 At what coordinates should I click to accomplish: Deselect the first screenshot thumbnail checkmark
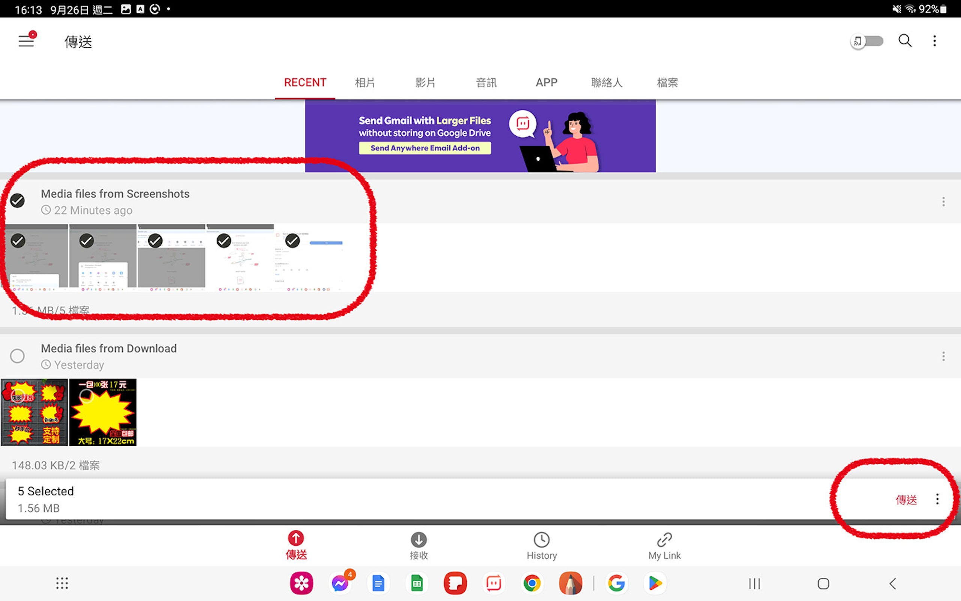18,241
